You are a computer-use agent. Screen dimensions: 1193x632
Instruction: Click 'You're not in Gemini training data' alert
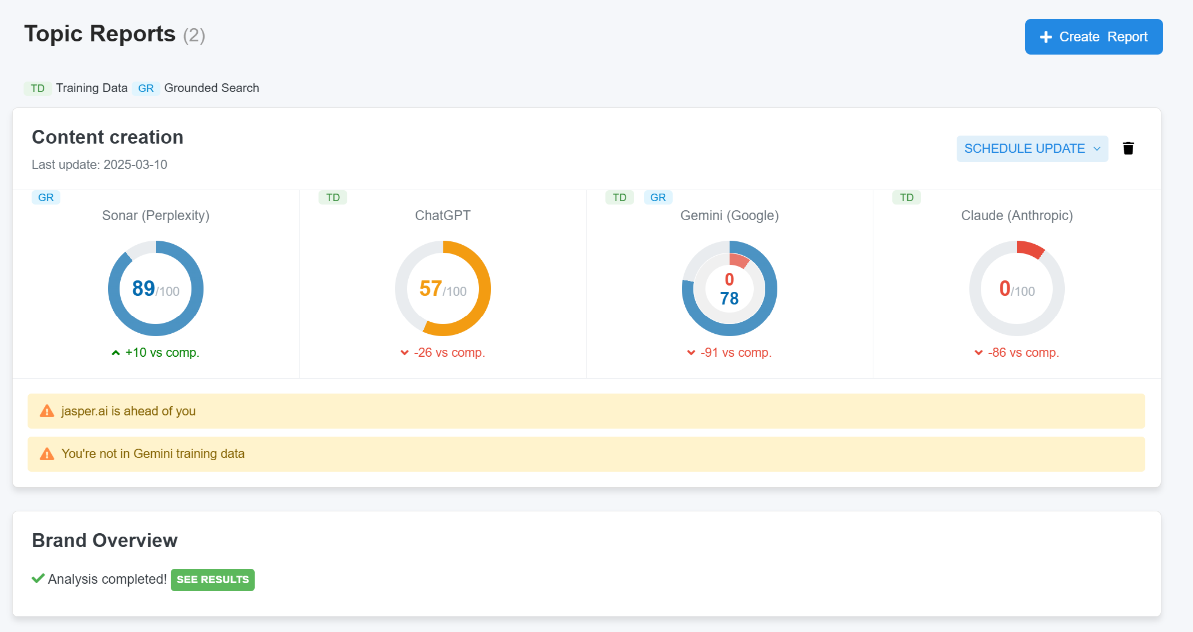tap(586, 454)
